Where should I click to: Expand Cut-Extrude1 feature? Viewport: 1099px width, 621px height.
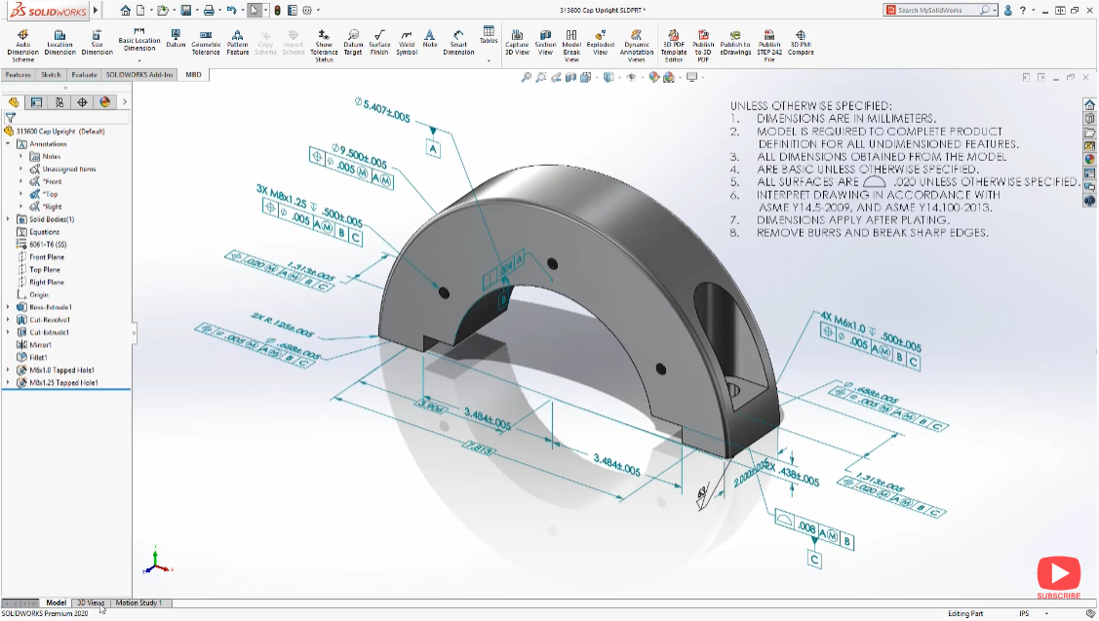tap(9, 332)
